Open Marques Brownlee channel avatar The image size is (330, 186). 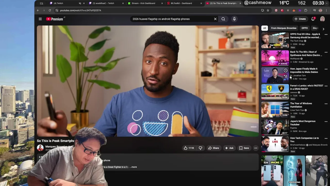(x=40, y=148)
